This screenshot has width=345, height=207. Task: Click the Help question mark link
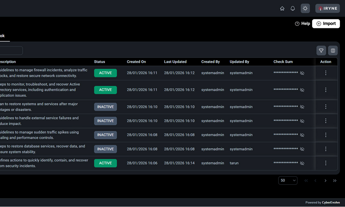302,24
